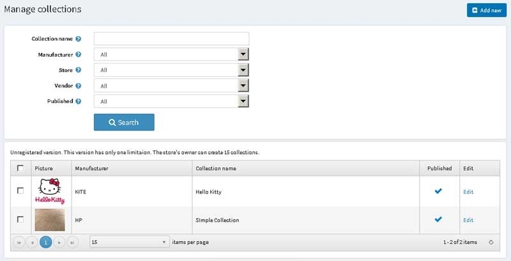This screenshot has height=261, width=511.
Task: Click the Store field help icon
Action: (x=78, y=70)
